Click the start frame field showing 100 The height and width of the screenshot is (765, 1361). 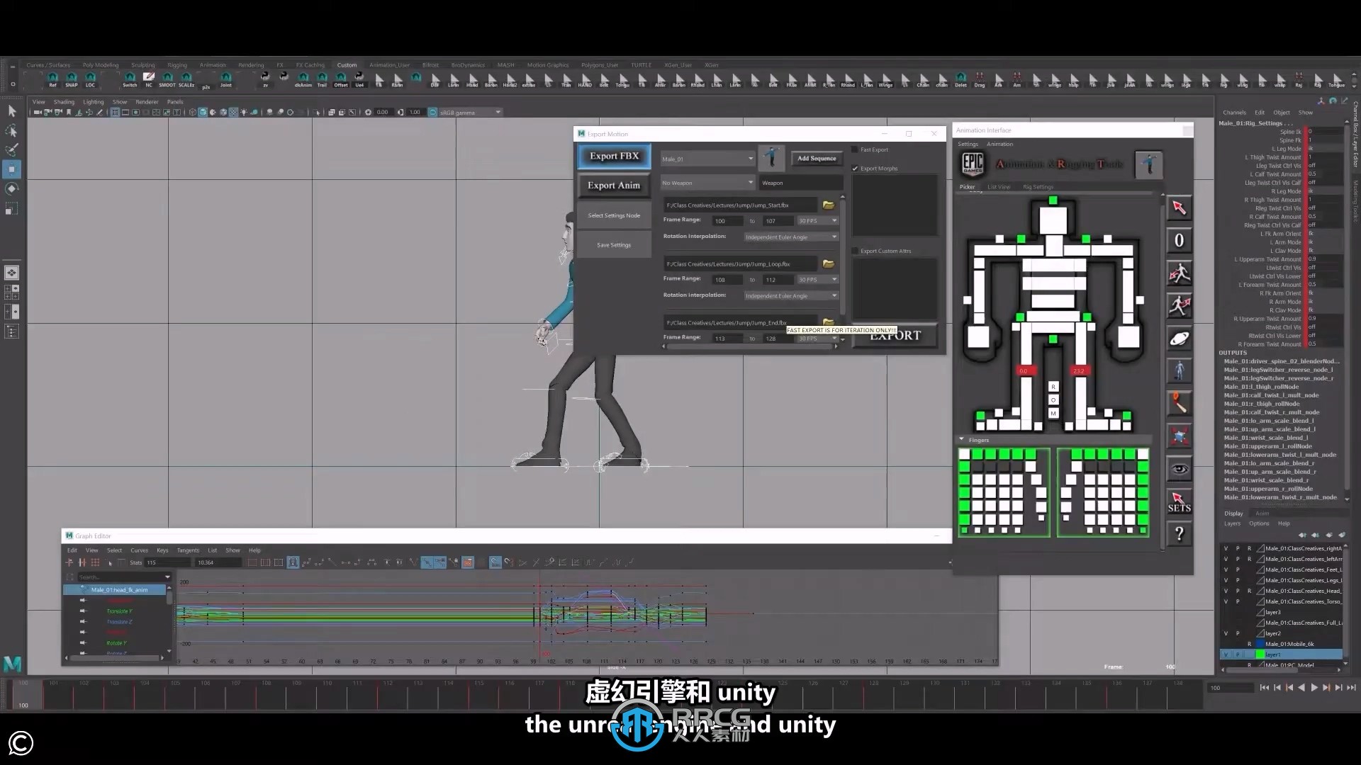click(x=727, y=221)
